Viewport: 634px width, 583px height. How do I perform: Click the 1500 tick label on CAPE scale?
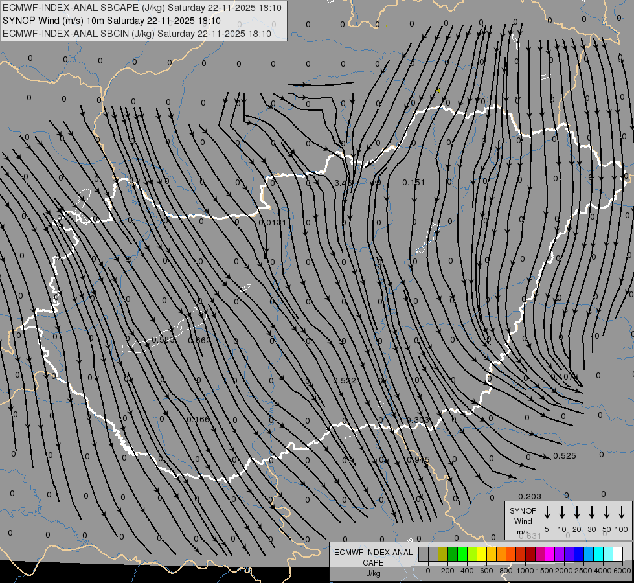[x=545, y=571]
